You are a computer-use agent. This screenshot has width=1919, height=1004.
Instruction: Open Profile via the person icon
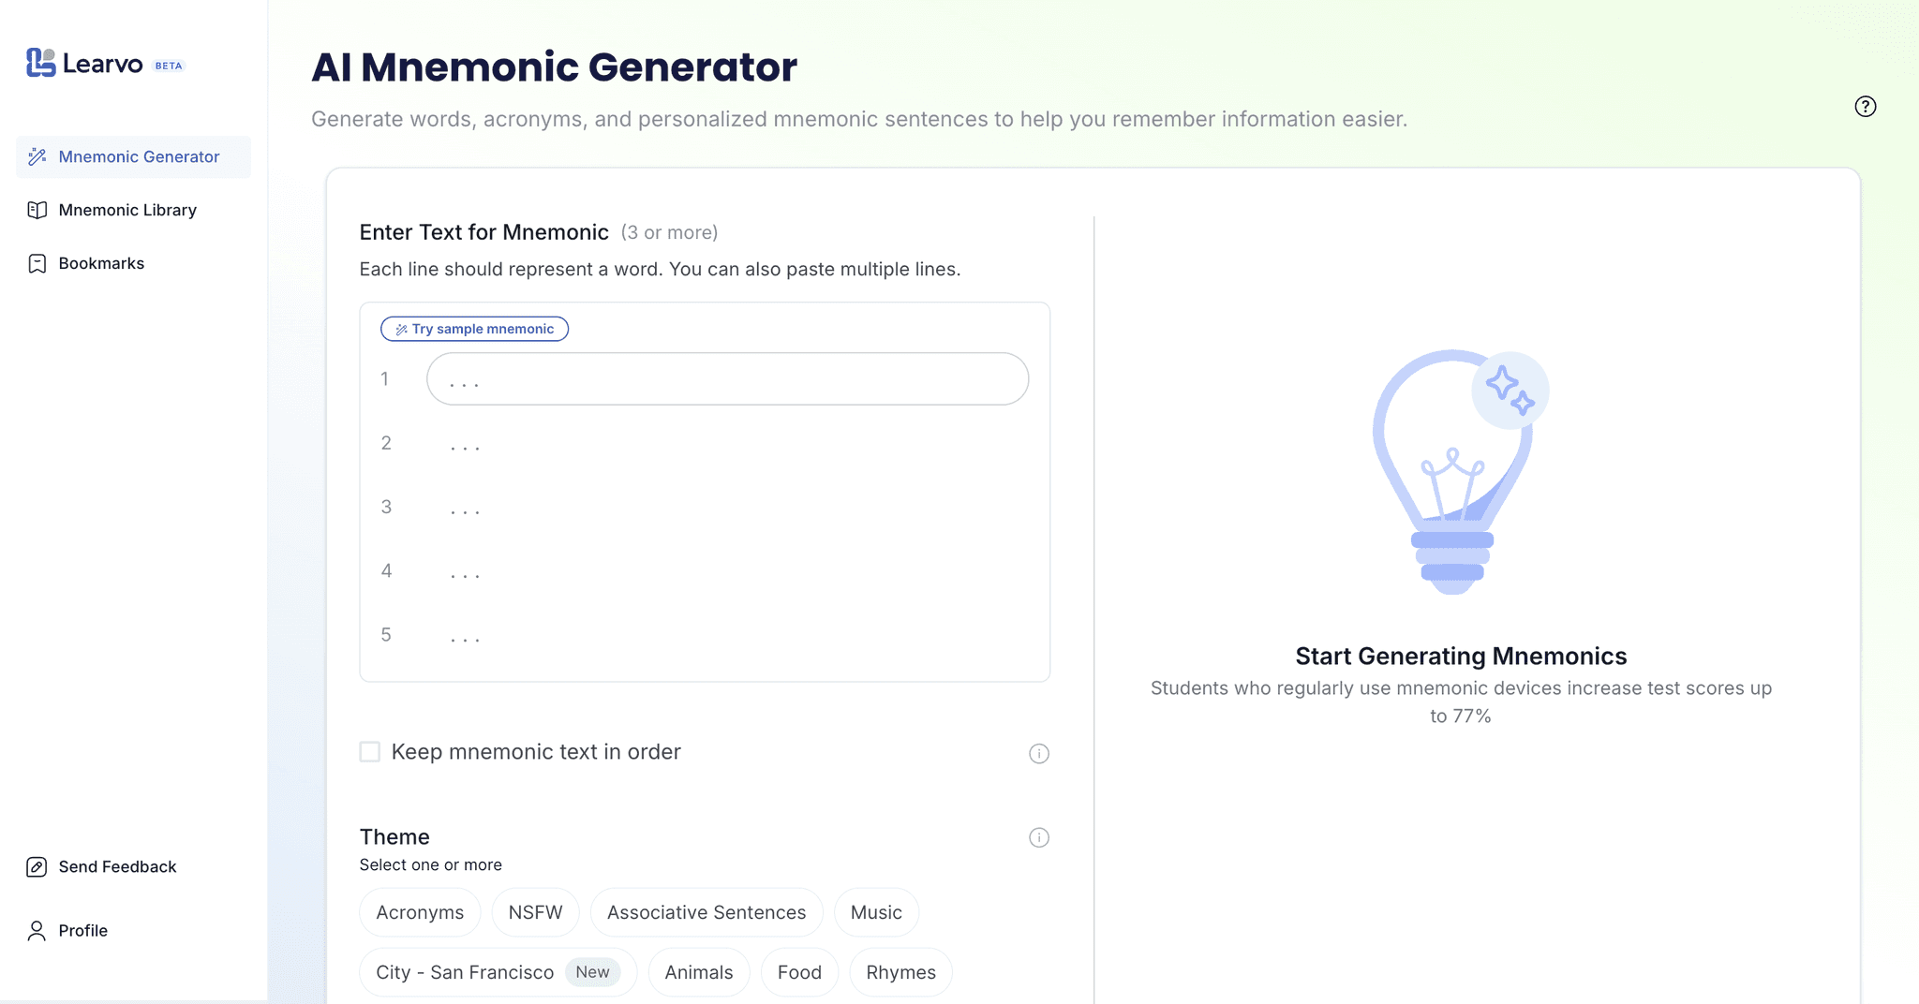[x=36, y=930]
